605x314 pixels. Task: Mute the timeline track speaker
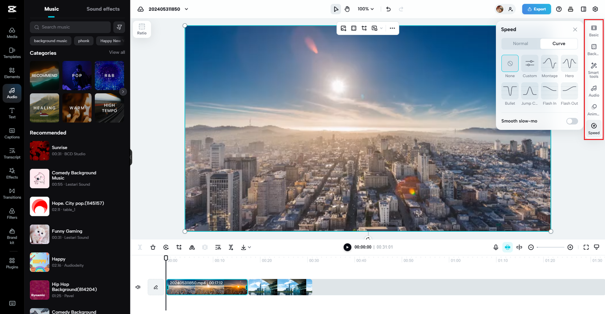(x=138, y=287)
